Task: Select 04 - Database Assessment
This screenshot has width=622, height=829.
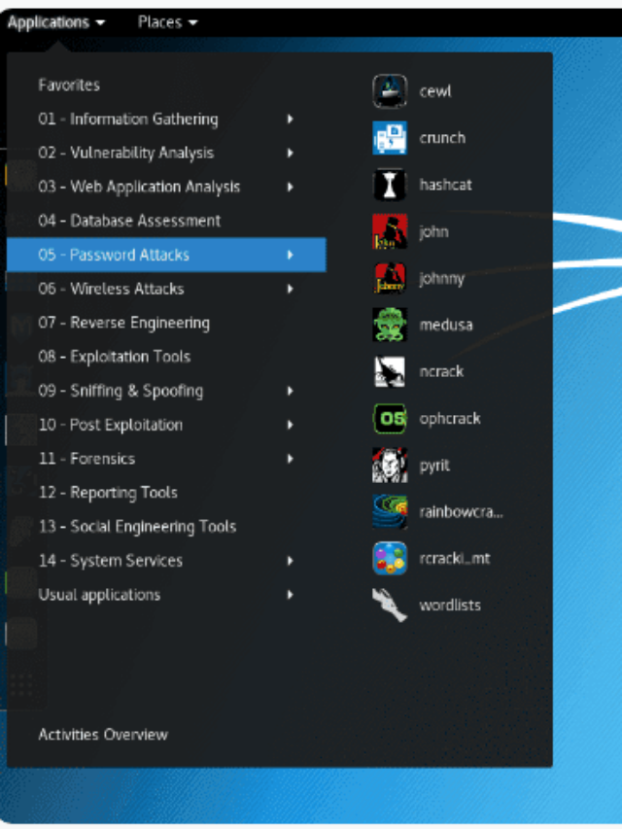Action: (x=166, y=221)
